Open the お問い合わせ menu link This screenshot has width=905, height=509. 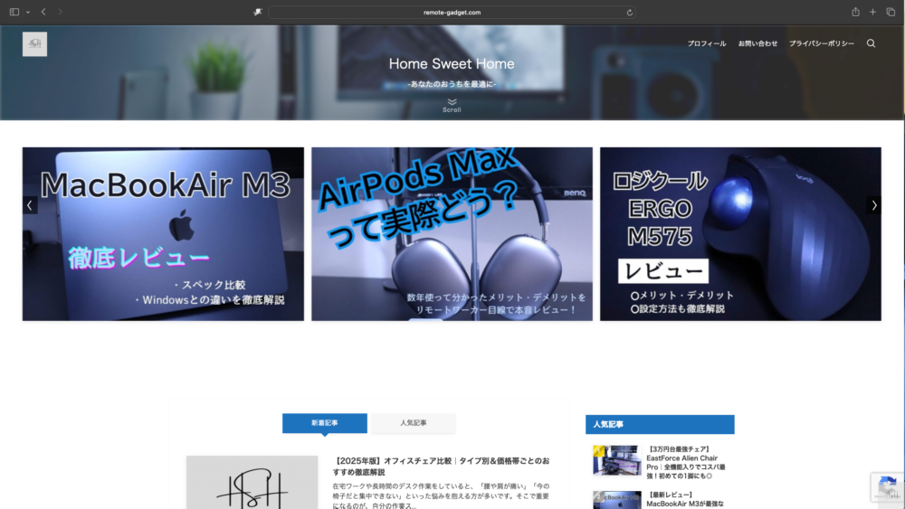[757, 43]
